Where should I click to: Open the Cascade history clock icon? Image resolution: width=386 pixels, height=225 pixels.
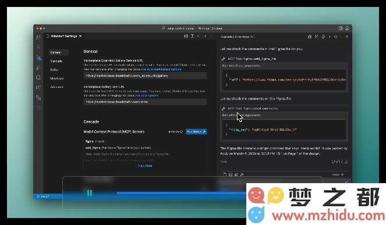click(x=335, y=37)
